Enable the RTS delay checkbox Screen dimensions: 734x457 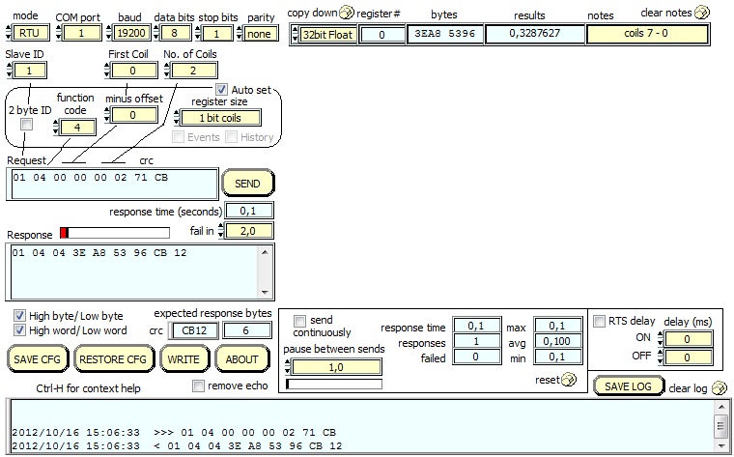(599, 321)
